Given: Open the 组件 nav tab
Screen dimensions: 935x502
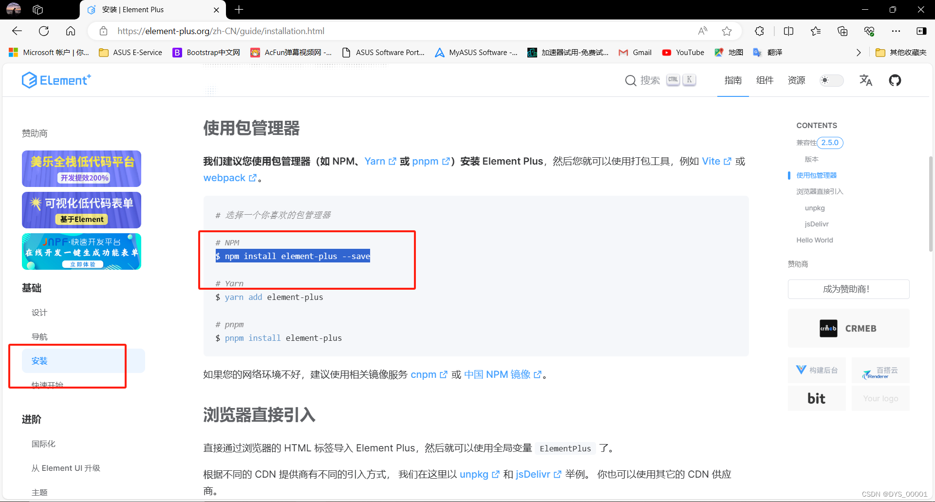Looking at the screenshot, I should (765, 80).
